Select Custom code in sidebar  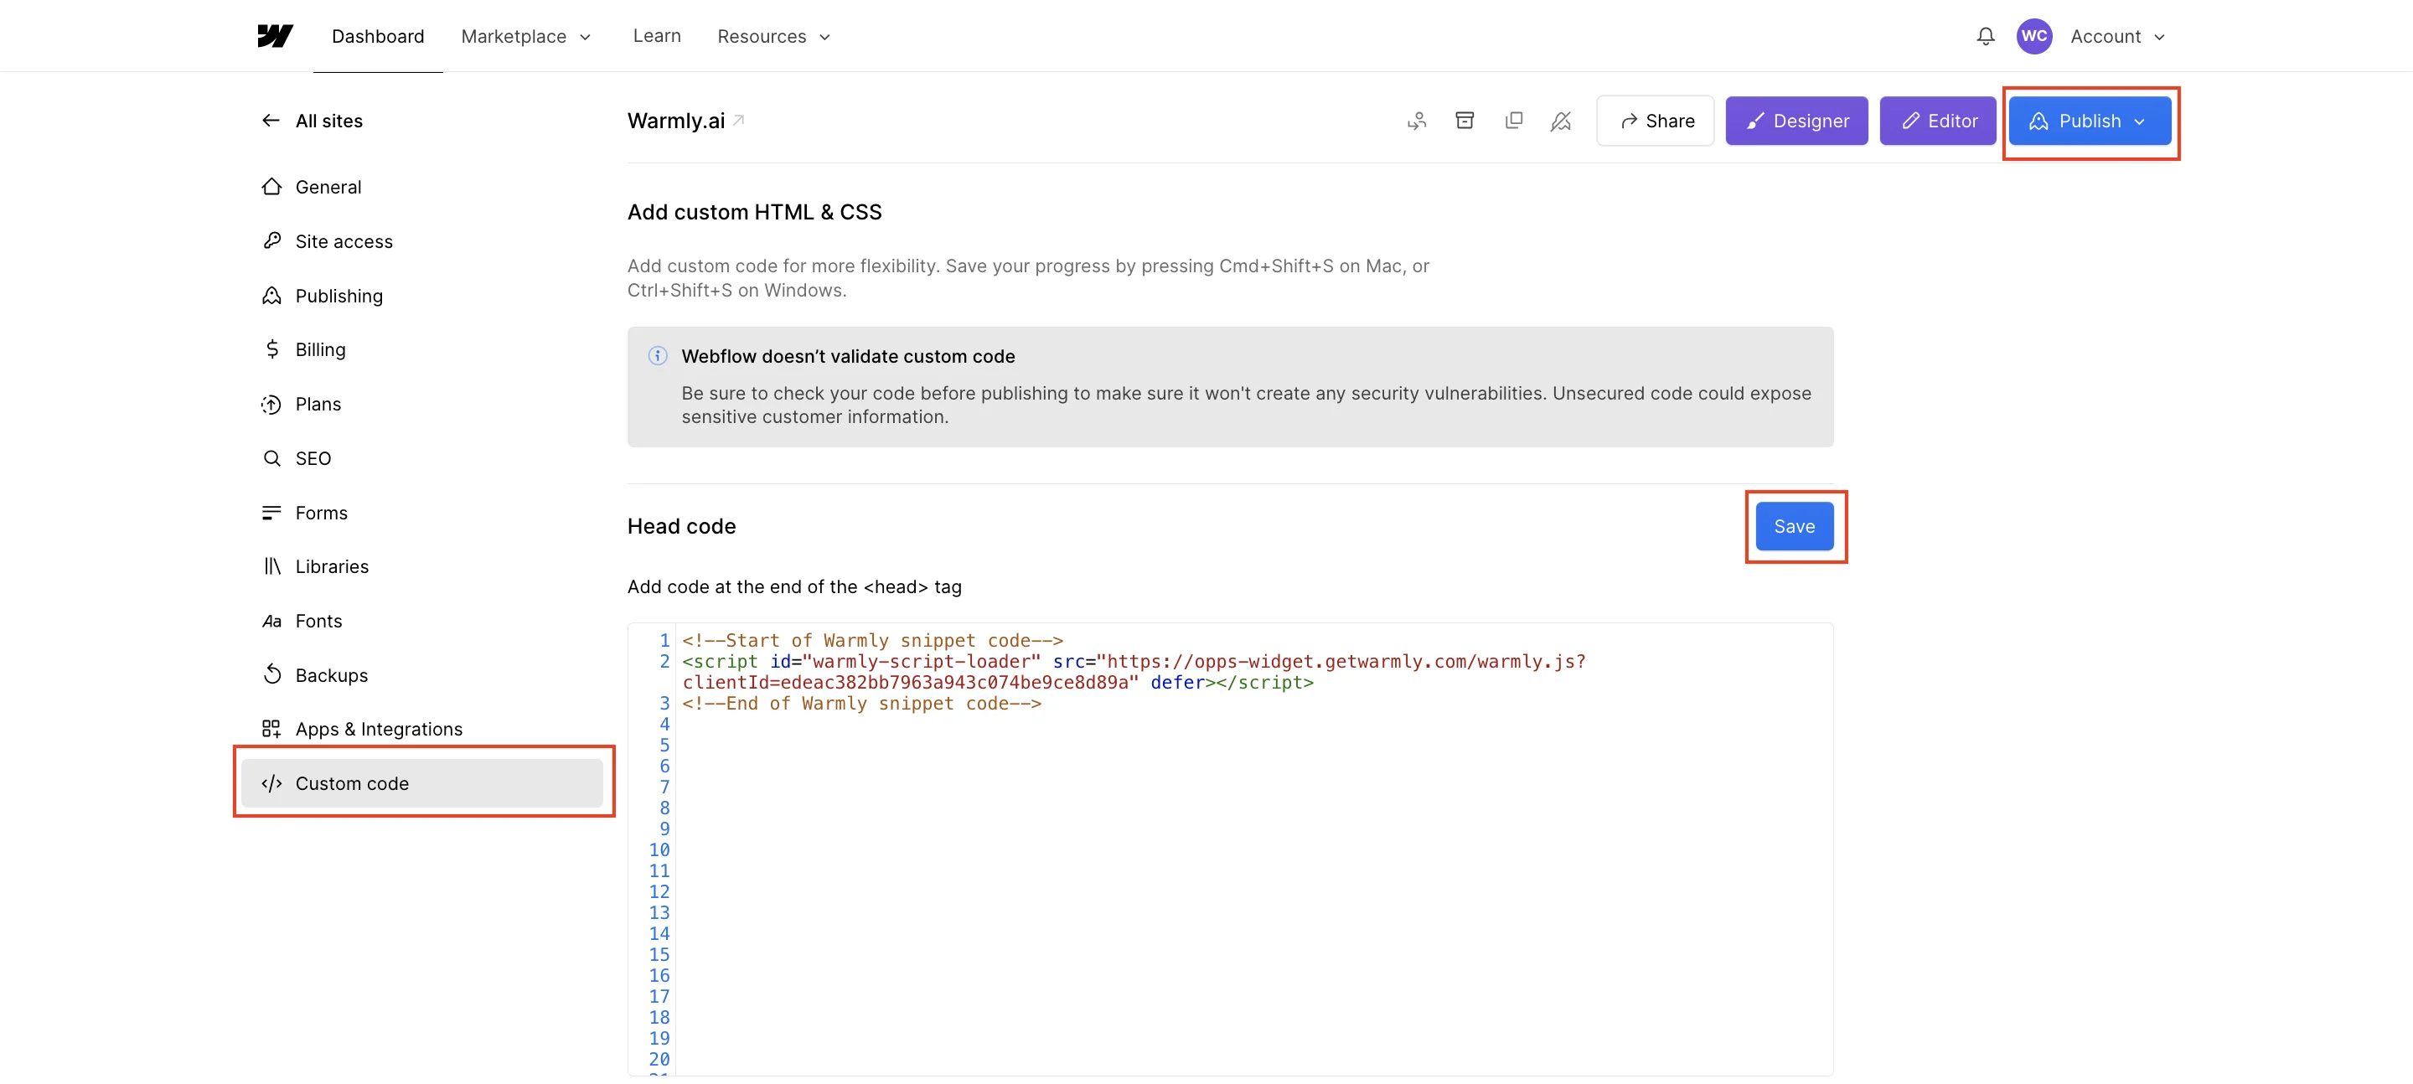point(421,782)
